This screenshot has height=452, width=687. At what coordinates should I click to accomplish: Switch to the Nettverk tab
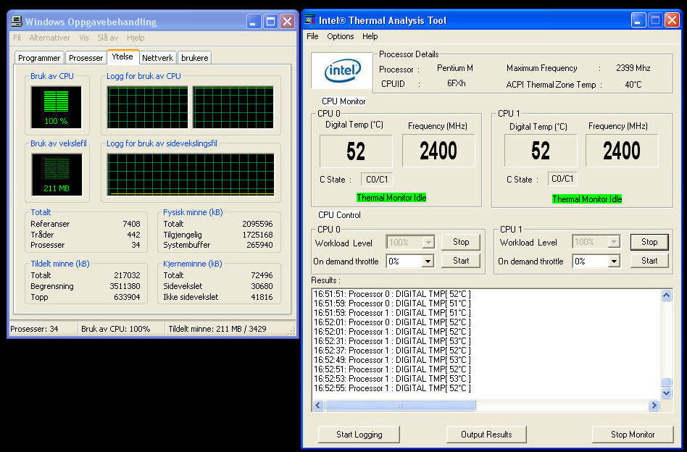[158, 58]
